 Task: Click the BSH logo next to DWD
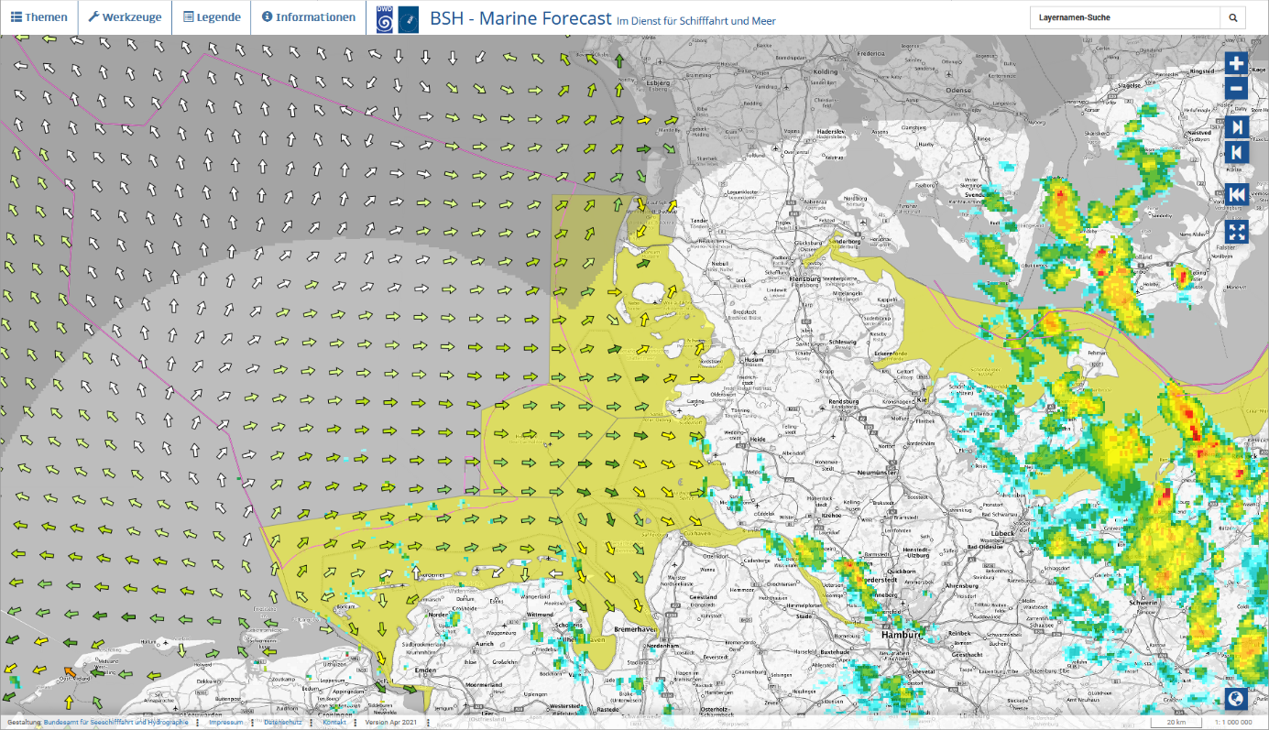[409, 18]
